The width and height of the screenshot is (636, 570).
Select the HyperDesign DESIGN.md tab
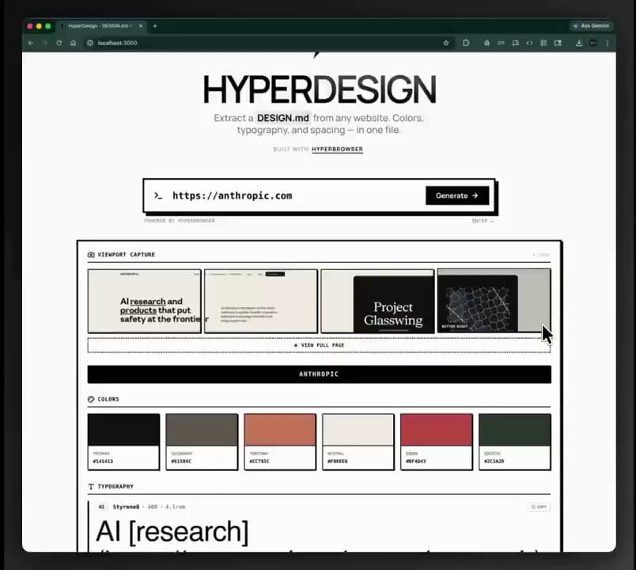point(100,26)
